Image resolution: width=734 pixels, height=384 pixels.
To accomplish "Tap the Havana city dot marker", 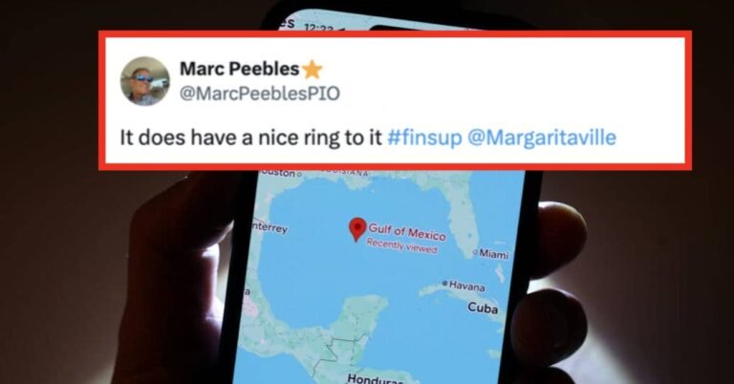I will 444,284.
